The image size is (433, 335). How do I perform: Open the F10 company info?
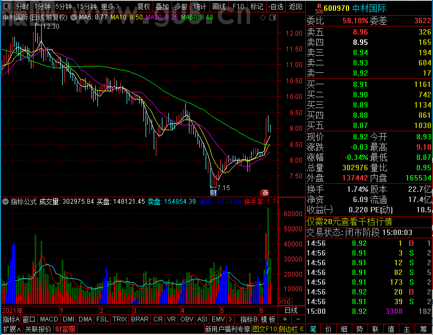pyautogui.click(x=238, y=6)
